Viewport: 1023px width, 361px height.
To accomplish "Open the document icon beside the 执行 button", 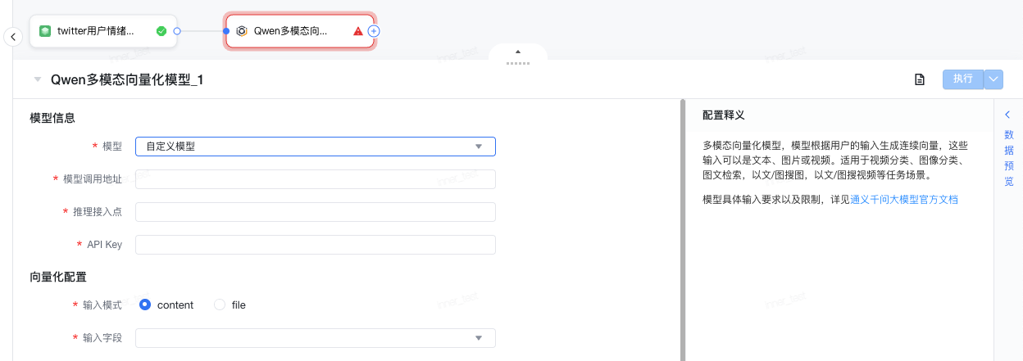I will [x=920, y=79].
